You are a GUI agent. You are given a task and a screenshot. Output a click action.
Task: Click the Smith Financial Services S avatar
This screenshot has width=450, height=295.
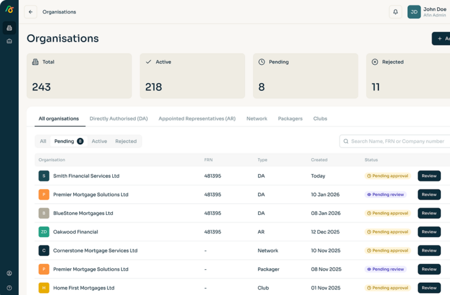[x=44, y=176]
